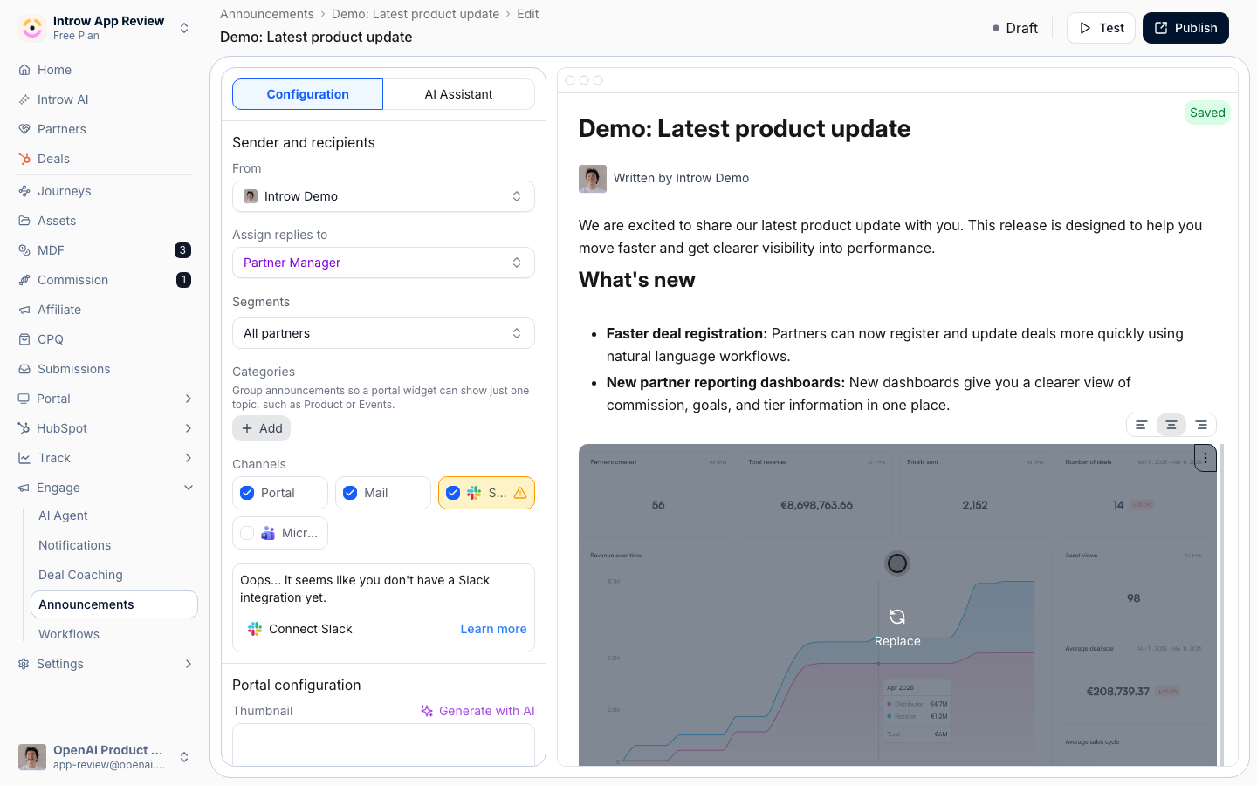Open the From sender dropdown

point(383,196)
